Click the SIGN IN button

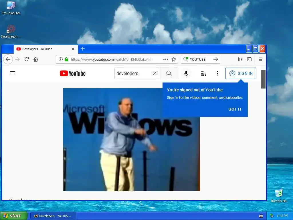coord(241,73)
